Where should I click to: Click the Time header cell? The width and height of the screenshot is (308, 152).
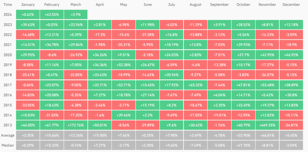[x=8, y=5]
